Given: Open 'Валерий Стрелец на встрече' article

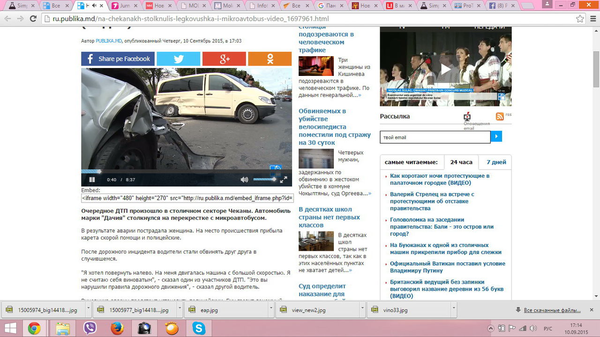Looking at the screenshot, I should point(432,201).
